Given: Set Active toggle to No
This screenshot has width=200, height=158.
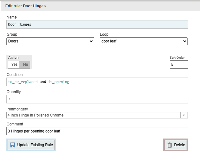Looking at the screenshot, I should [x=26, y=64].
